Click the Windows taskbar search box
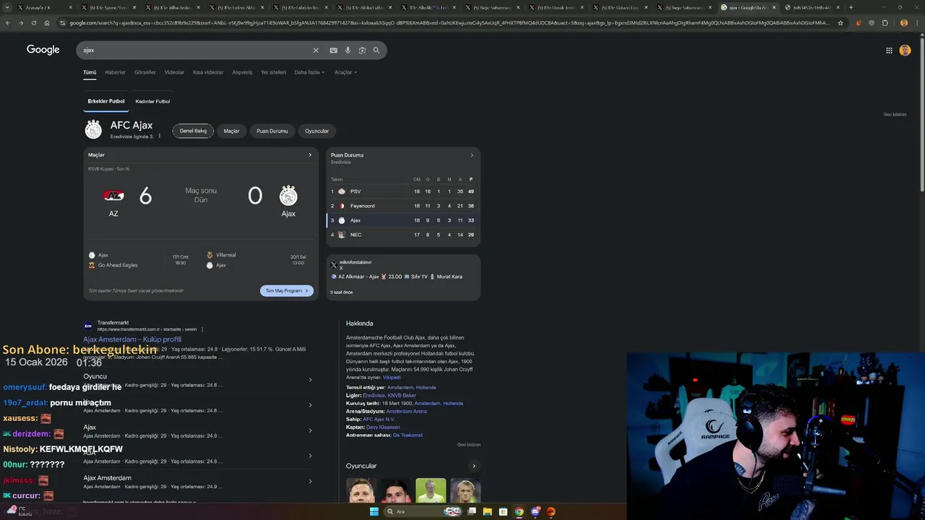This screenshot has height=520, width=925. tap(423, 511)
